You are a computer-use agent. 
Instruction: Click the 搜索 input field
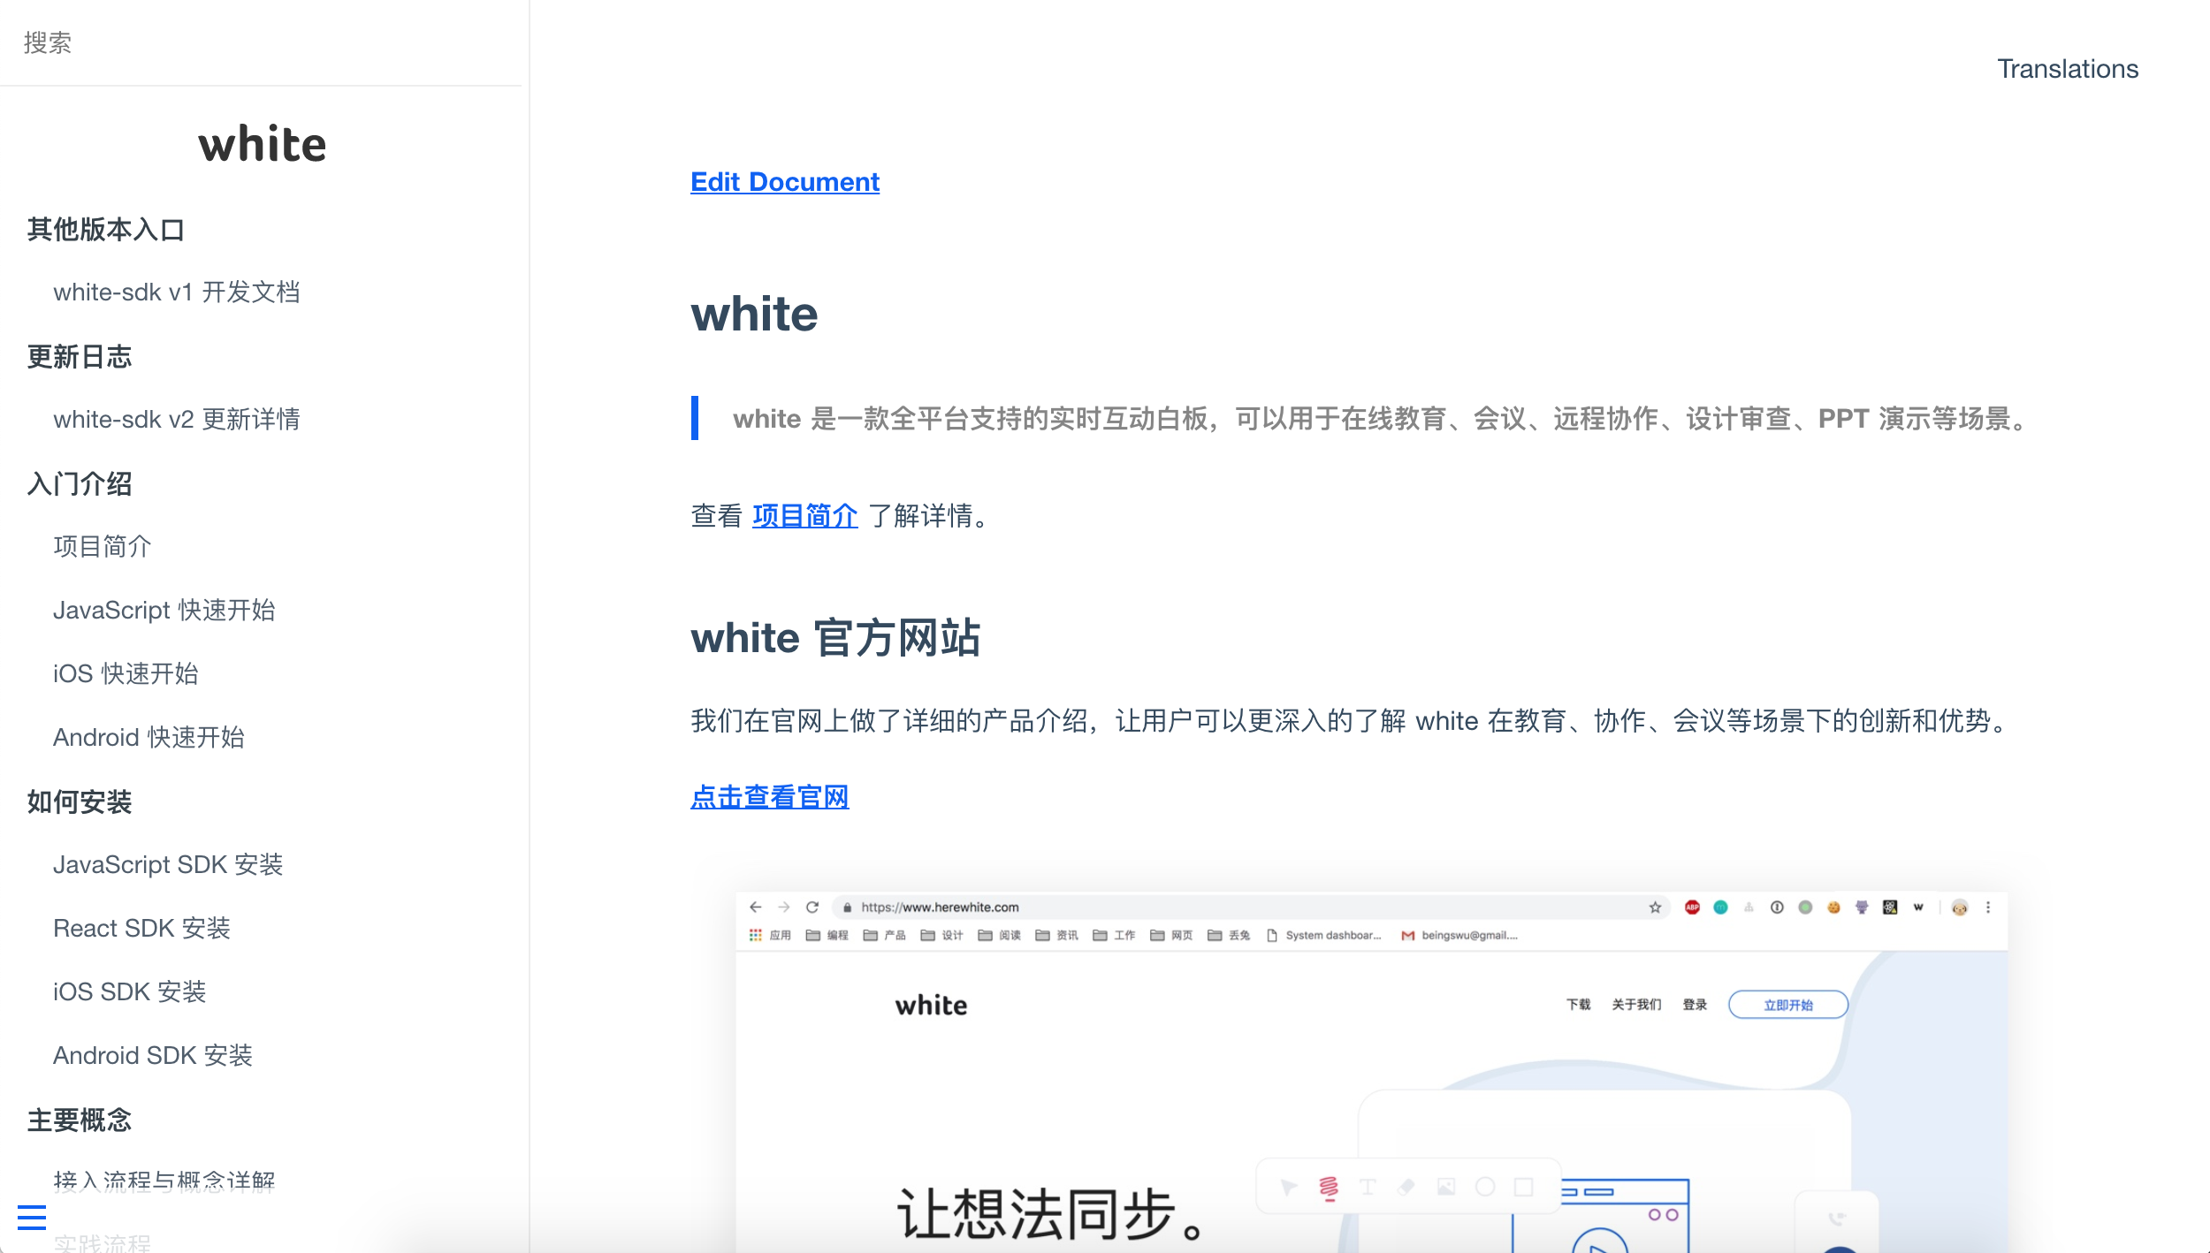click(x=263, y=41)
